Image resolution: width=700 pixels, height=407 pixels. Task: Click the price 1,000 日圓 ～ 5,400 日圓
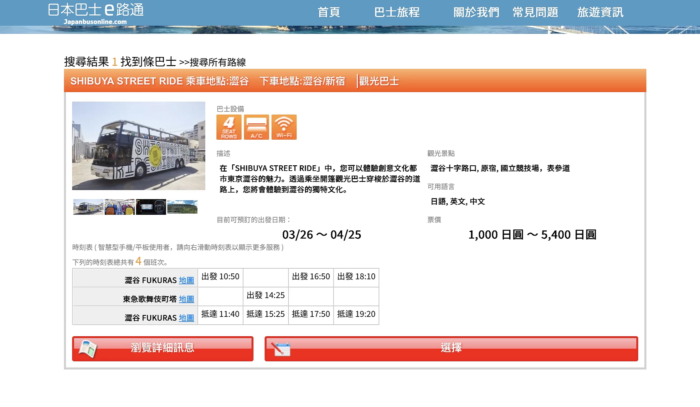(x=532, y=235)
